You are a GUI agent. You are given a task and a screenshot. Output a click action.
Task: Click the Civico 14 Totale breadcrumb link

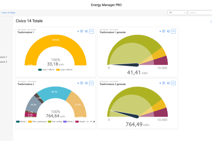pyautogui.click(x=8, y=13)
